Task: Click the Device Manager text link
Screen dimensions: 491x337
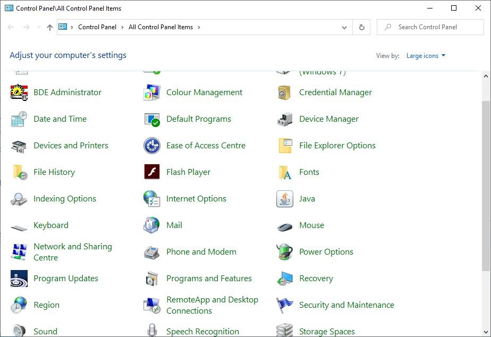Action: 329,119
